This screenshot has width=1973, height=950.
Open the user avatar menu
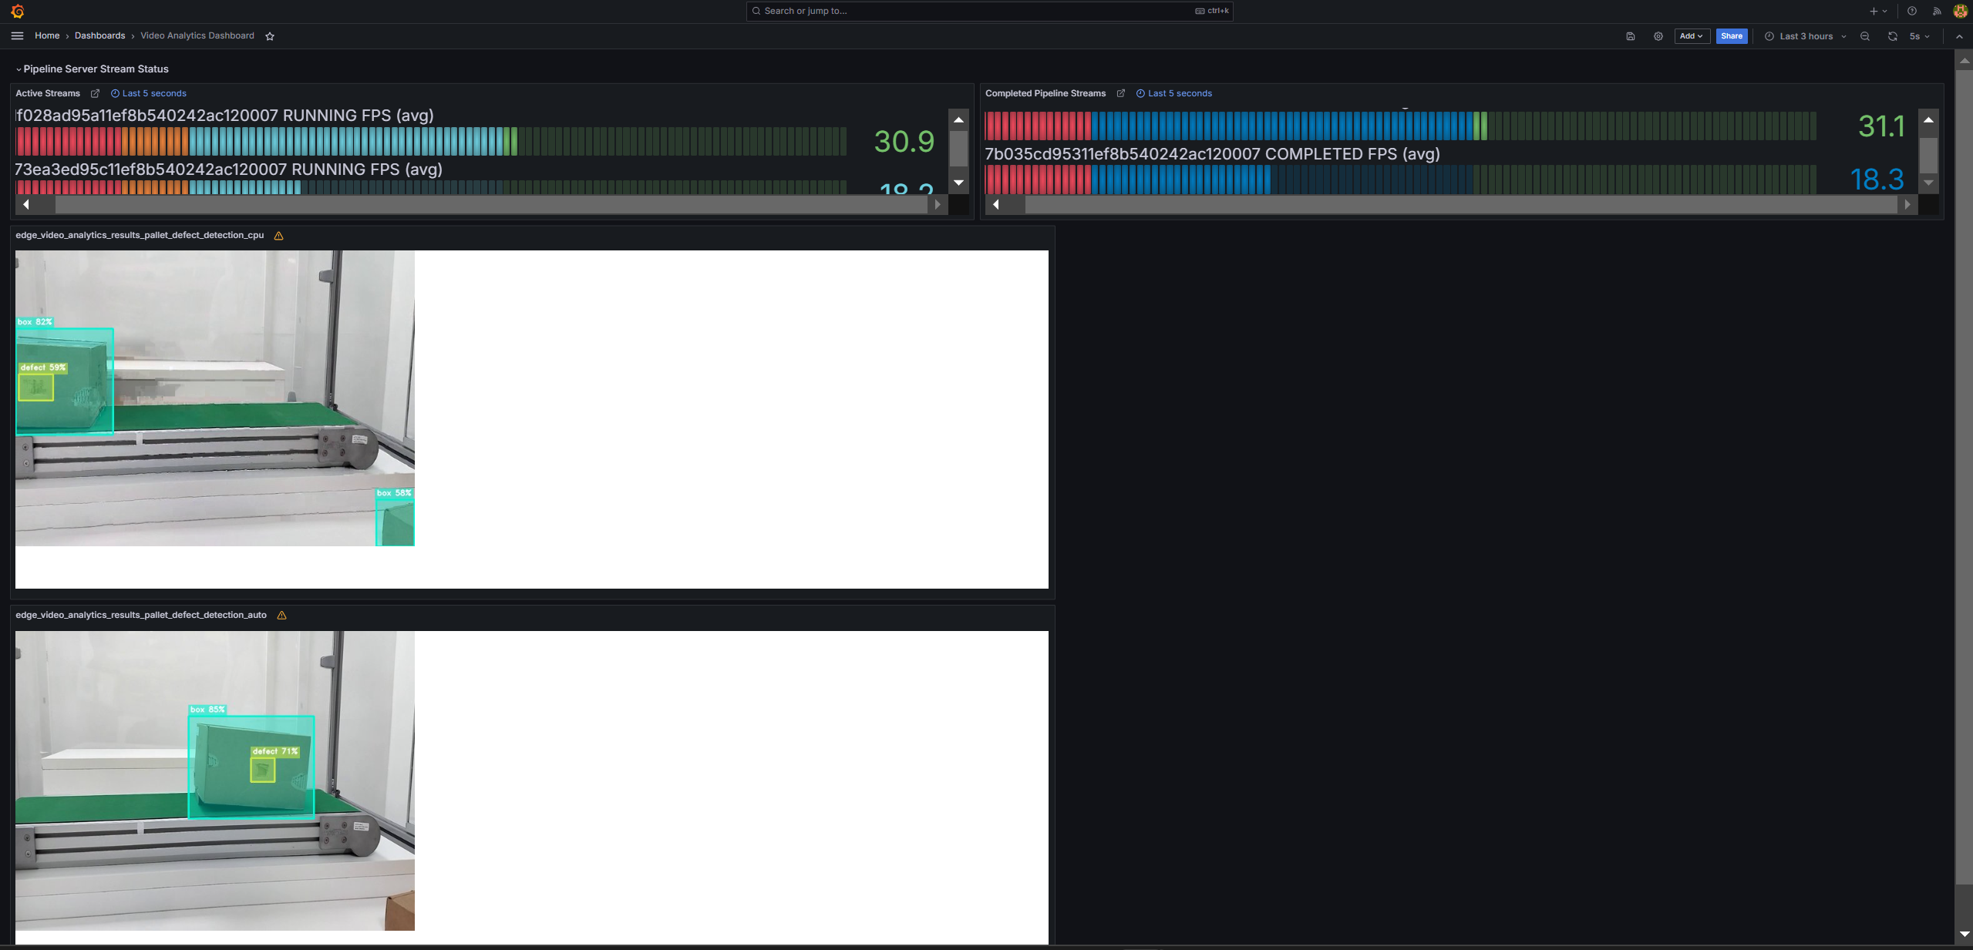pos(1960,11)
